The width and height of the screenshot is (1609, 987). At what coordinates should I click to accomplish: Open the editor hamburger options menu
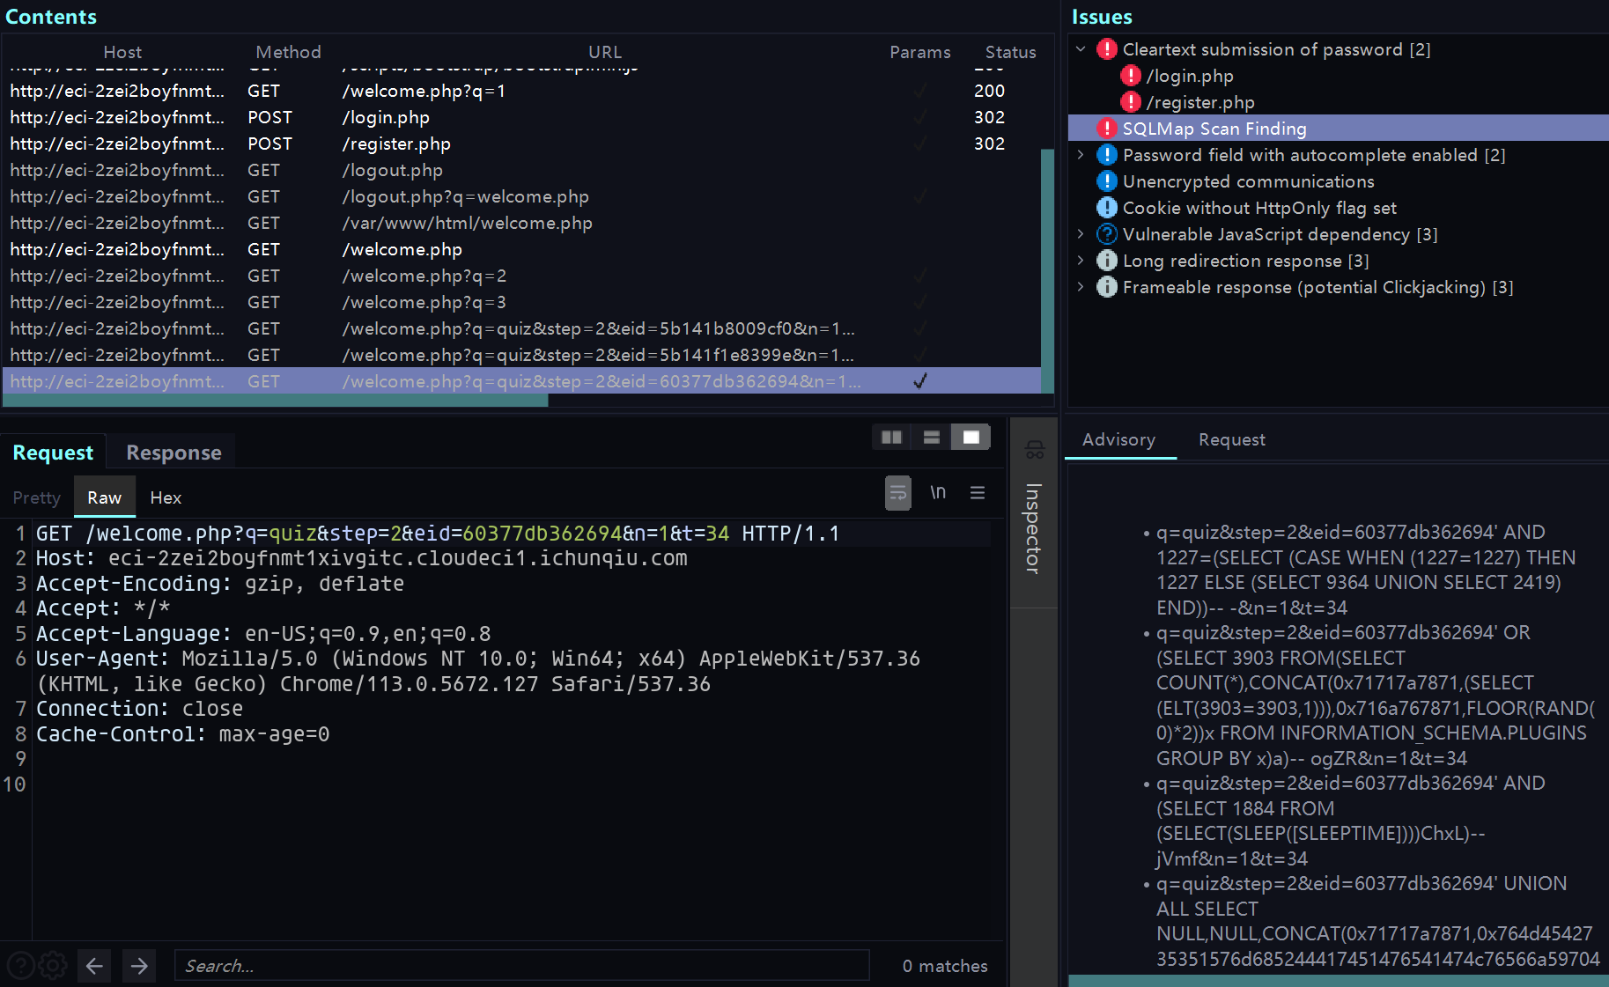[978, 493]
